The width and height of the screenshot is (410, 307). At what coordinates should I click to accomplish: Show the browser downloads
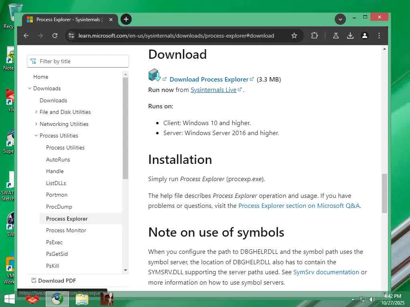[350, 36]
